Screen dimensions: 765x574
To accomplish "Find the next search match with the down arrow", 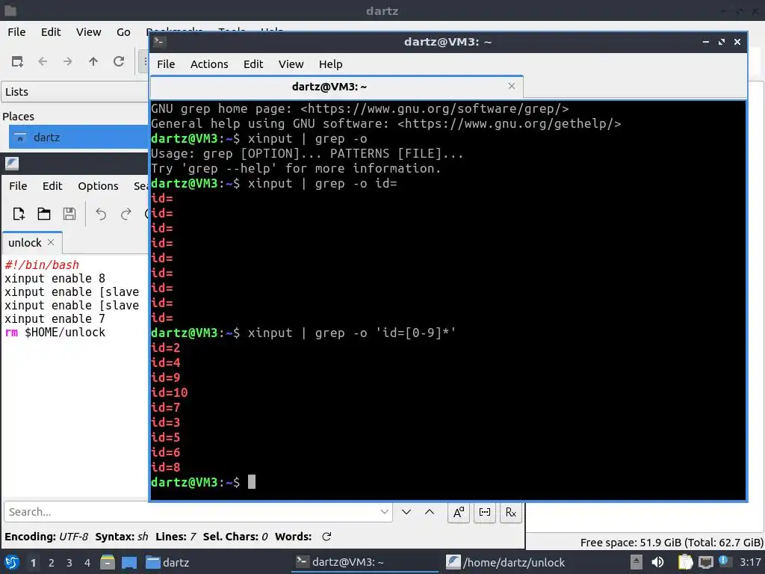I will [x=406, y=512].
